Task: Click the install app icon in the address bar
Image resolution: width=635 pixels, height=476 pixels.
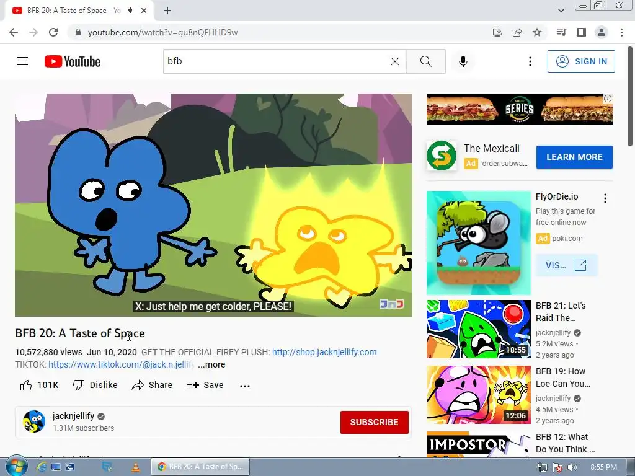Action: (497, 32)
